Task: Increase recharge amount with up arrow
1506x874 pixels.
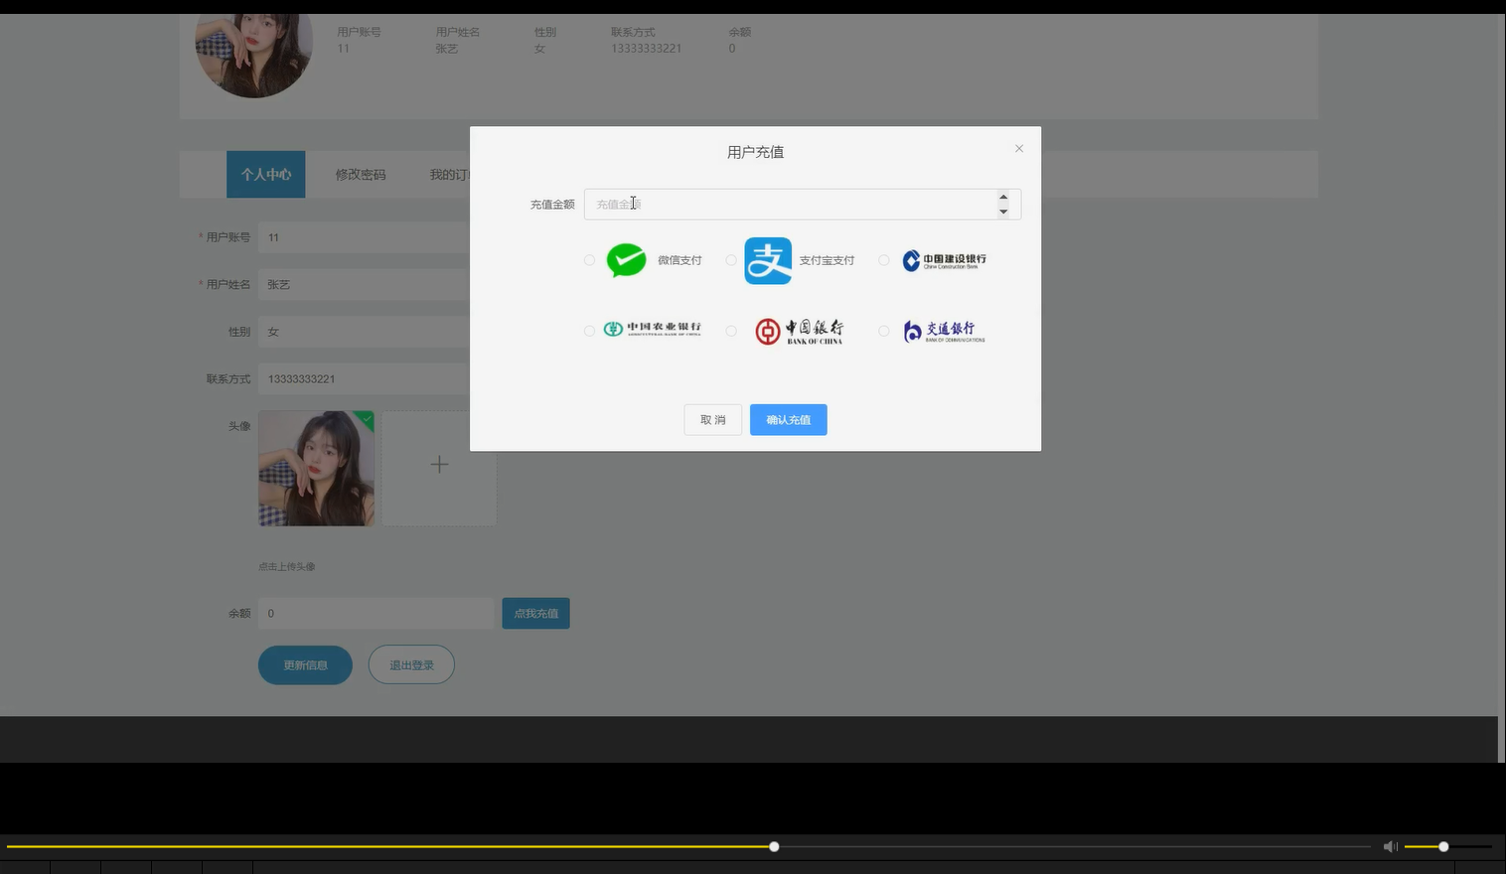Action: click(1003, 197)
